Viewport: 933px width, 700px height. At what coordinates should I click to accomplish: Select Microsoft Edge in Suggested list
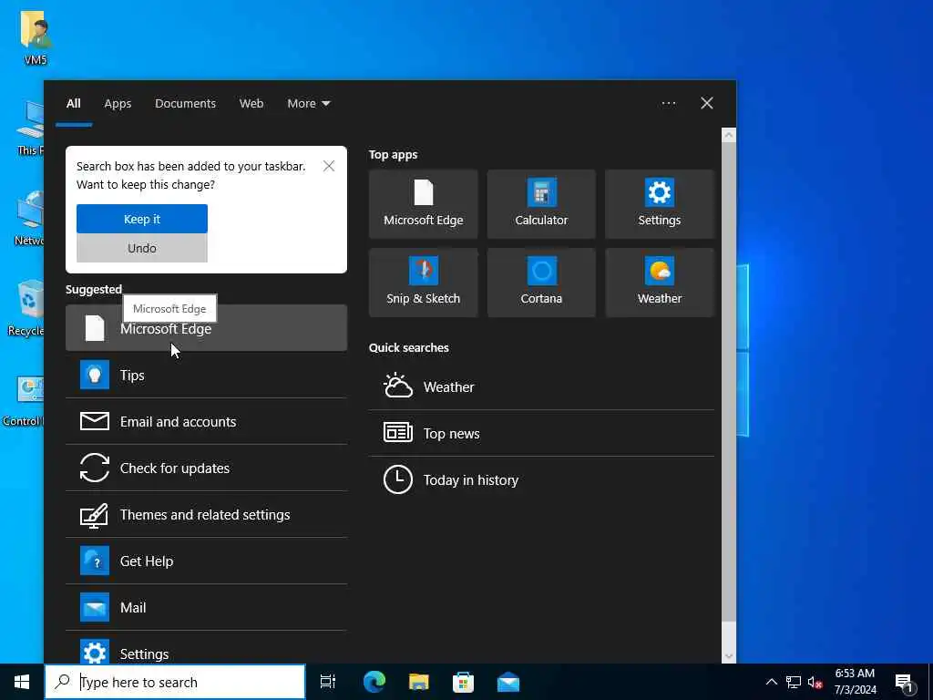point(206,328)
